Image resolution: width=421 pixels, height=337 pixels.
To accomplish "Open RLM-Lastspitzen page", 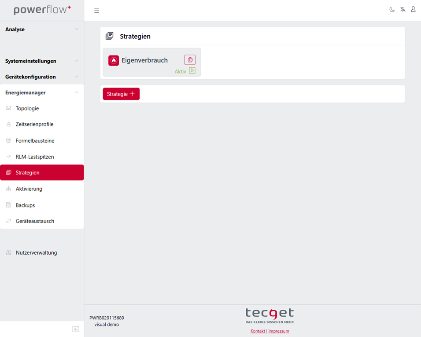I will tap(42, 156).
